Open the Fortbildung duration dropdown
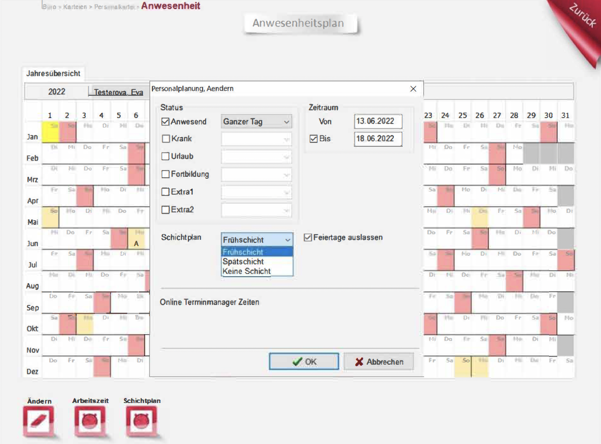 pos(256,175)
